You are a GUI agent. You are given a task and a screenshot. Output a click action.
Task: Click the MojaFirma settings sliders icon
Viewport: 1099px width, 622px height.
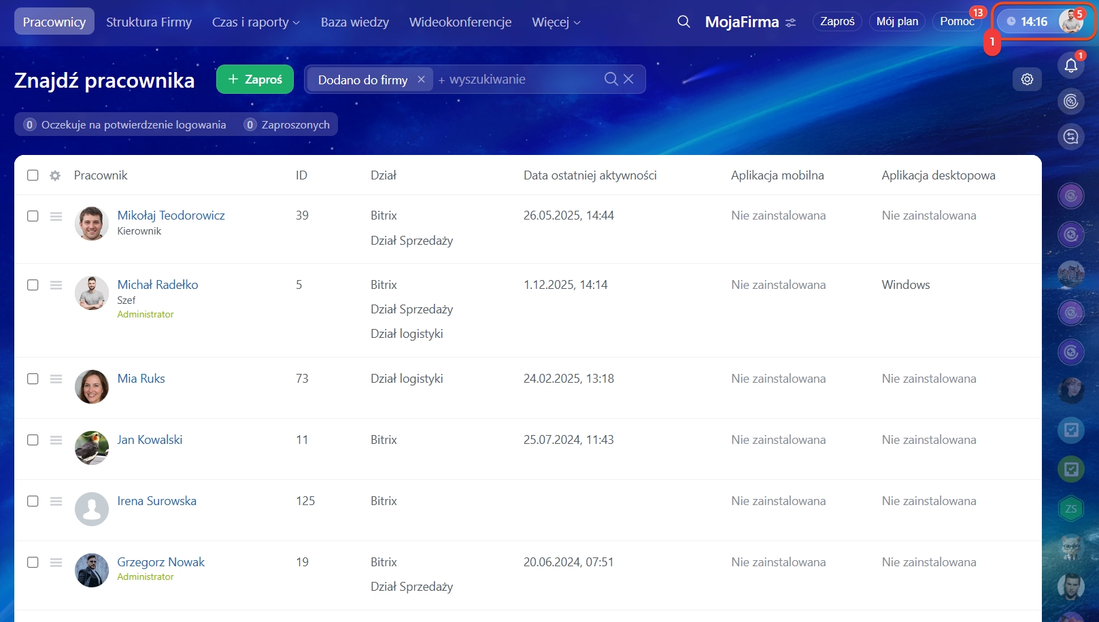click(790, 22)
